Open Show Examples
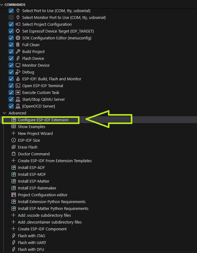Image resolution: width=197 pixels, height=253 pixels. 32,127
